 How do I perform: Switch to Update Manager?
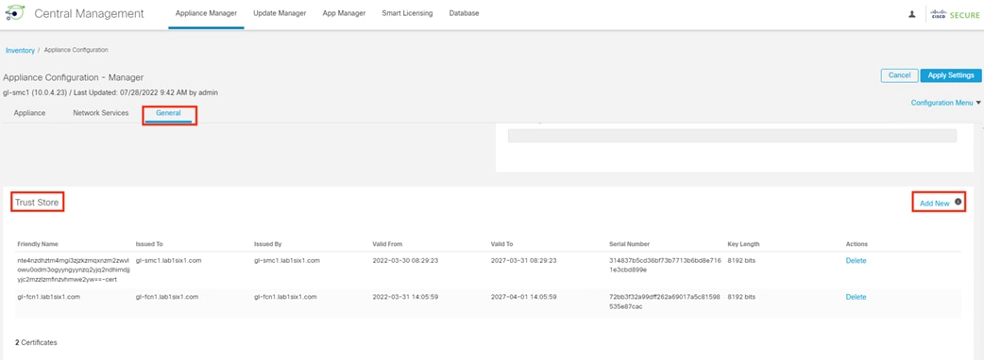280,13
